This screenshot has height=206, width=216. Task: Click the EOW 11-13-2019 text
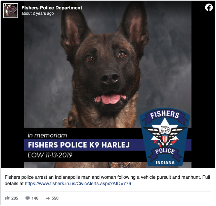(50, 155)
